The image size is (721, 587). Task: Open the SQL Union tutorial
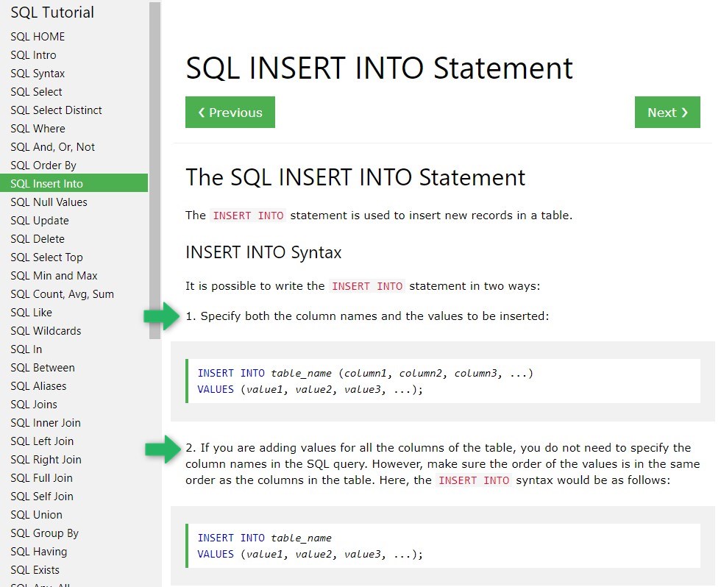coord(37,514)
